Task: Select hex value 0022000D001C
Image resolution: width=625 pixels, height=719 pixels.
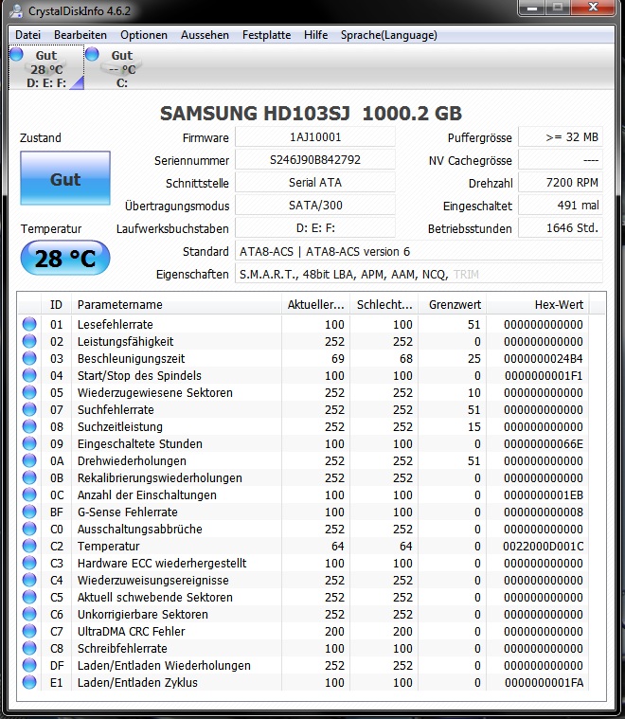Action: tap(544, 547)
